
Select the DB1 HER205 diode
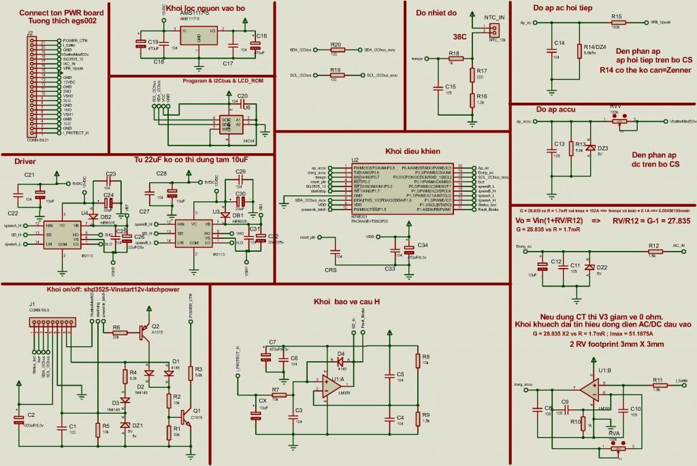(225, 216)
